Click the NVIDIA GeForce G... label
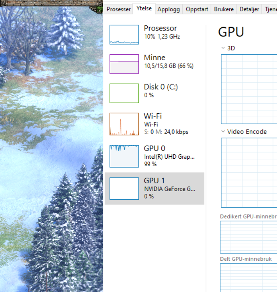This screenshot has height=292, width=277. point(170,189)
